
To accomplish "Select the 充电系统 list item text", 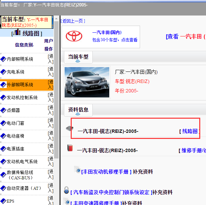I will point(16,72).
